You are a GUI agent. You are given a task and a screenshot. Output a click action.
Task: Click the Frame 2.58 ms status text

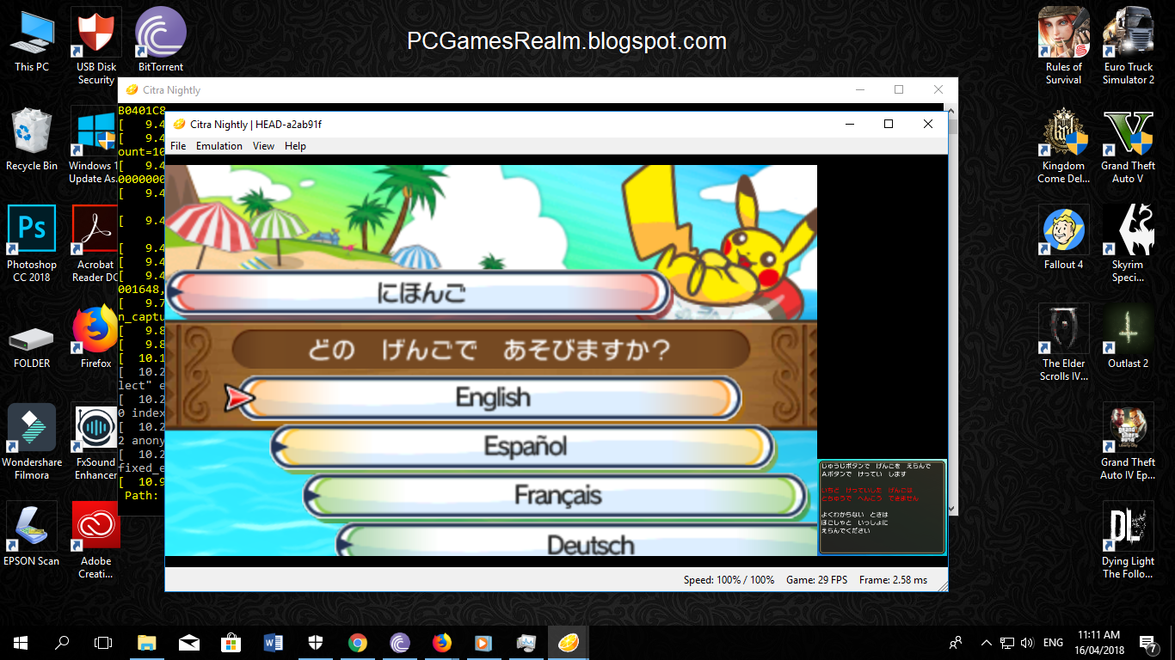tap(893, 580)
